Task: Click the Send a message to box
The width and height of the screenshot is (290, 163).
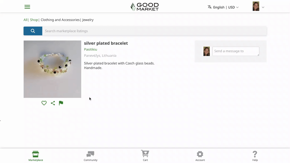Action: pos(236,51)
